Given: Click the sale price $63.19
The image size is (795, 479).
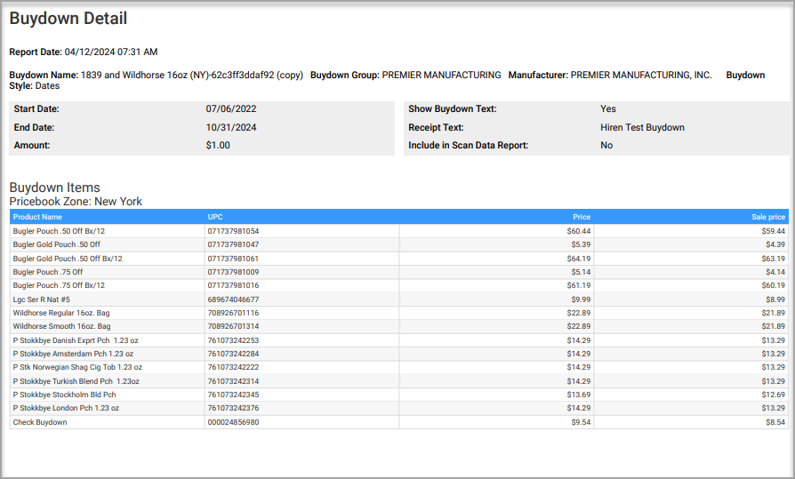Looking at the screenshot, I should 773,259.
